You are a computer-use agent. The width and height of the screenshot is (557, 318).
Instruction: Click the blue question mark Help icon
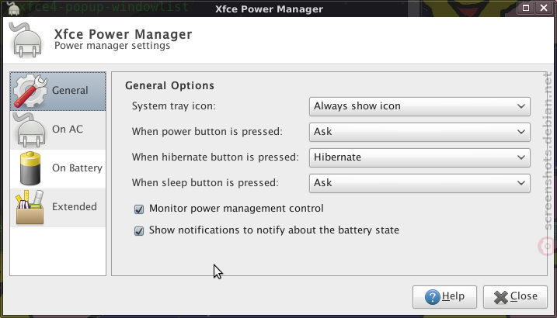pos(432,297)
